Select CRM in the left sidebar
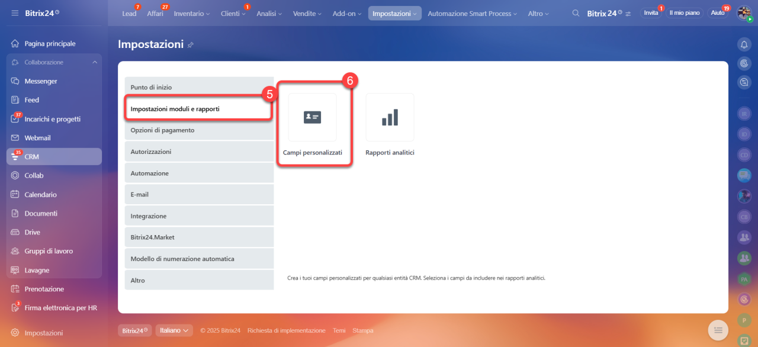 point(54,157)
